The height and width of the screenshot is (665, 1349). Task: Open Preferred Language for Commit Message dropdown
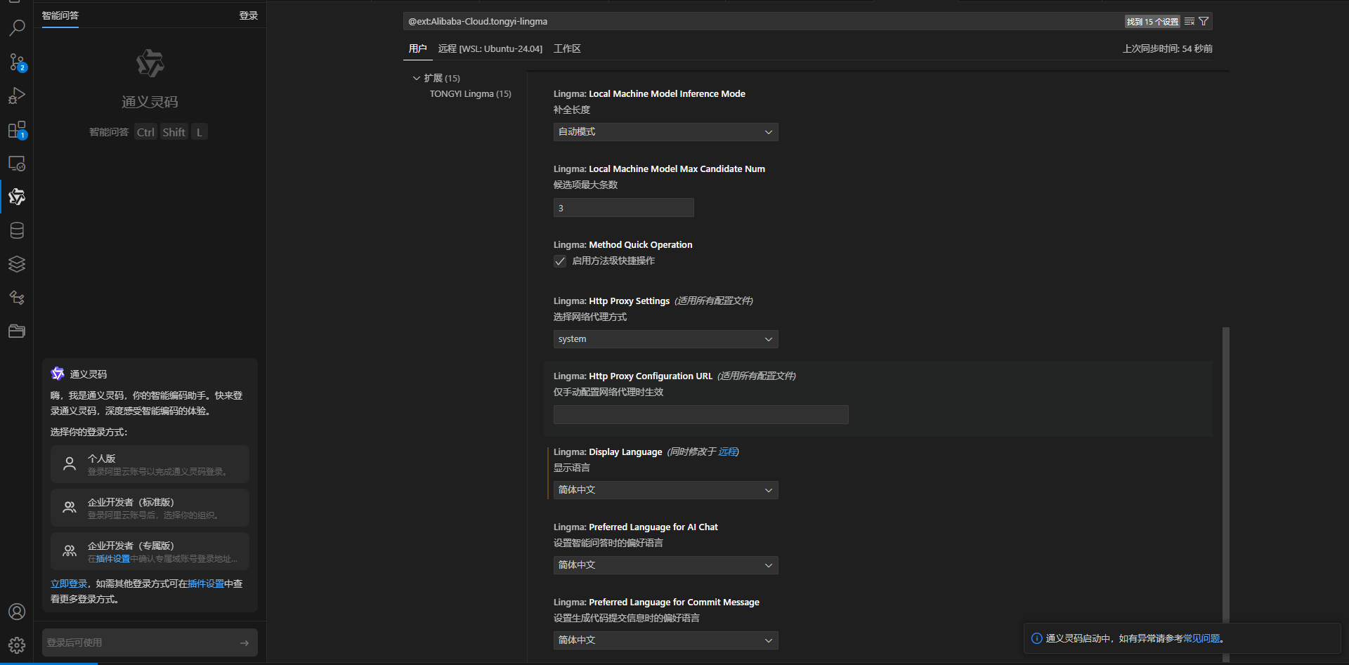(665, 640)
